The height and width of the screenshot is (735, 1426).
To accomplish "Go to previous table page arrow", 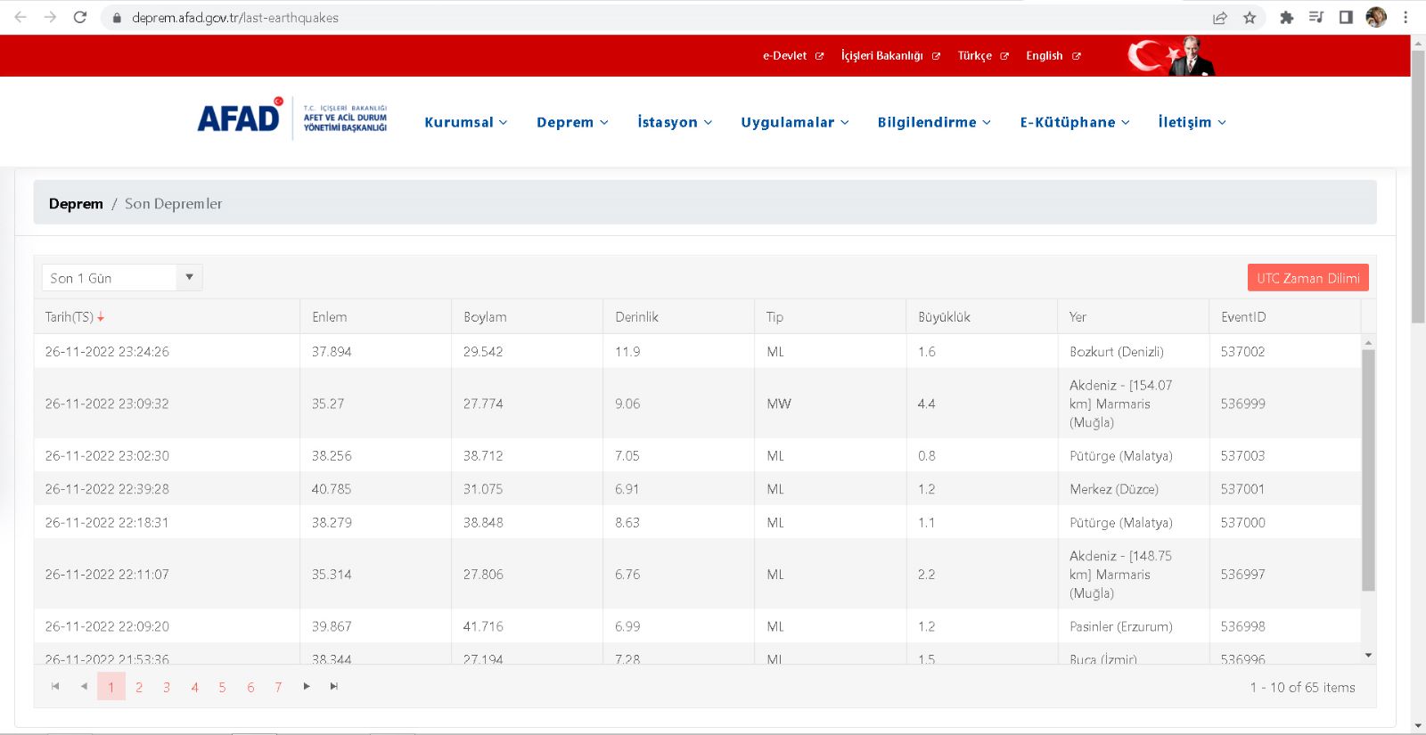I will tap(84, 686).
